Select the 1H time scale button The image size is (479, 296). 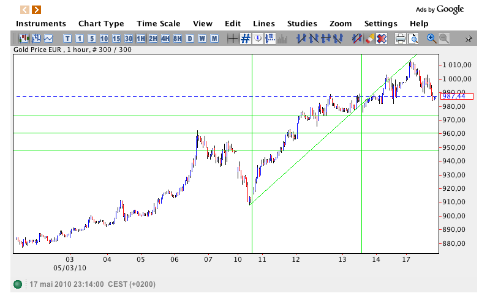pyautogui.click(x=141, y=39)
